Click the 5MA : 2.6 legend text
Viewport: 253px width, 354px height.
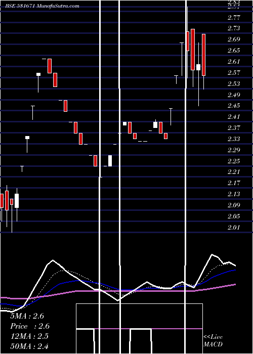point(27,316)
